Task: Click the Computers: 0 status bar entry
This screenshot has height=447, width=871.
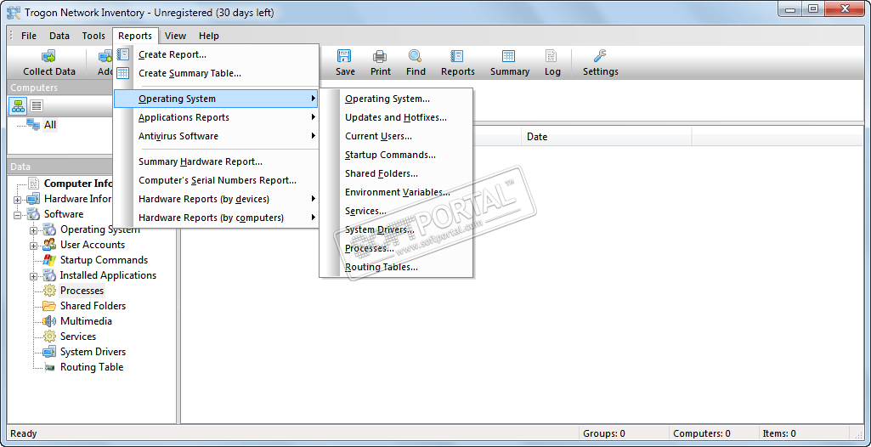Action: 701,433
